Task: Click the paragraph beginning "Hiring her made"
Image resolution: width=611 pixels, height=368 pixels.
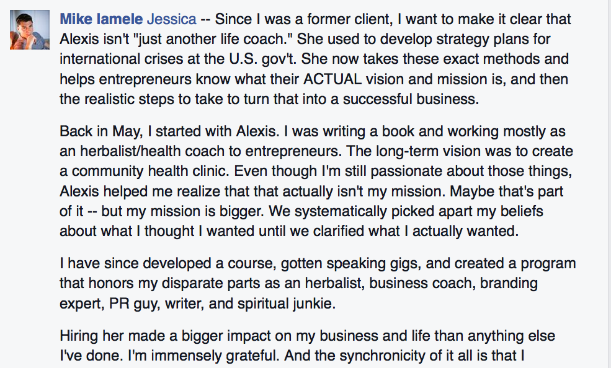Action: click(308, 346)
